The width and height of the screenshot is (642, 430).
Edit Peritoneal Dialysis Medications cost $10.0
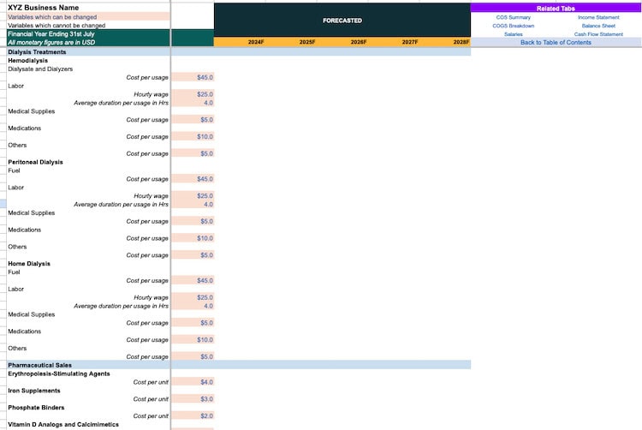[x=193, y=238]
